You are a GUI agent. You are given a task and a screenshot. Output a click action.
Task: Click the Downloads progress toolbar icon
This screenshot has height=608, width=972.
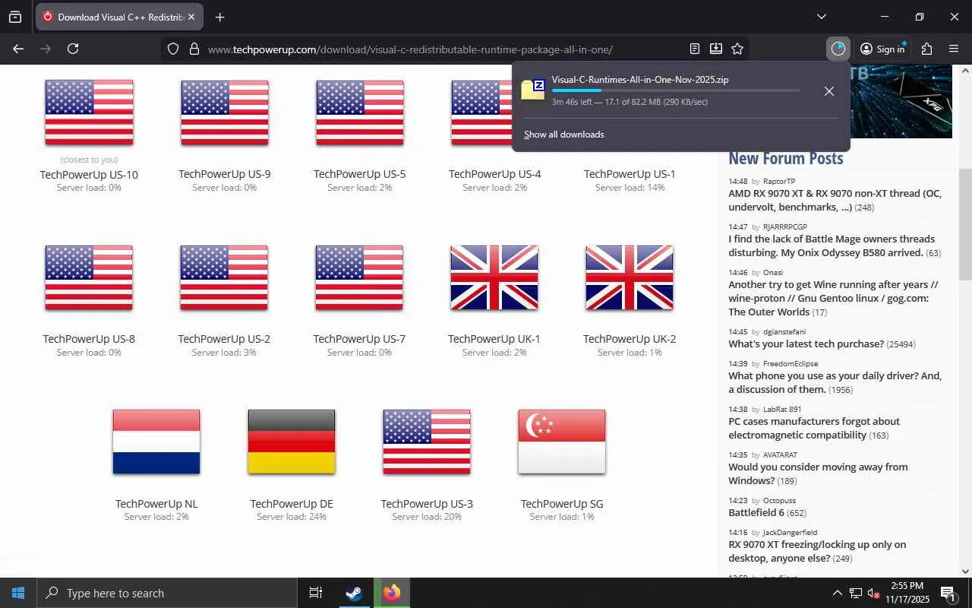tap(838, 49)
